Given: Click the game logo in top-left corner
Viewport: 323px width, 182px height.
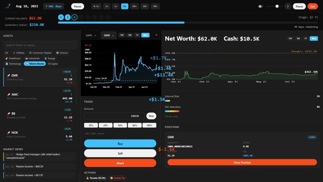Looking at the screenshot, I should pos(8,6).
